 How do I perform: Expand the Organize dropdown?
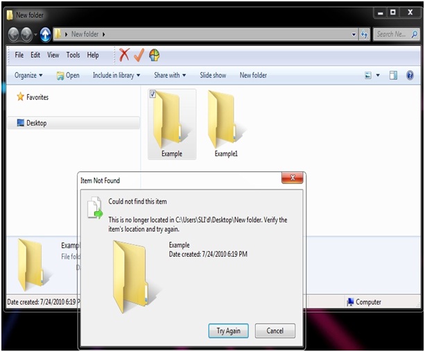pyautogui.click(x=28, y=75)
